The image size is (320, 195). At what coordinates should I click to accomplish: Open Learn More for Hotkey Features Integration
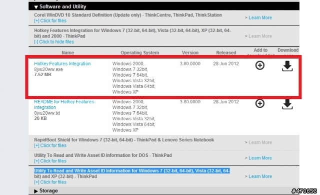point(260,36)
